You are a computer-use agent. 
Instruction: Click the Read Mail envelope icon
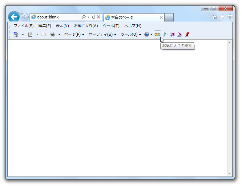tap(44, 34)
